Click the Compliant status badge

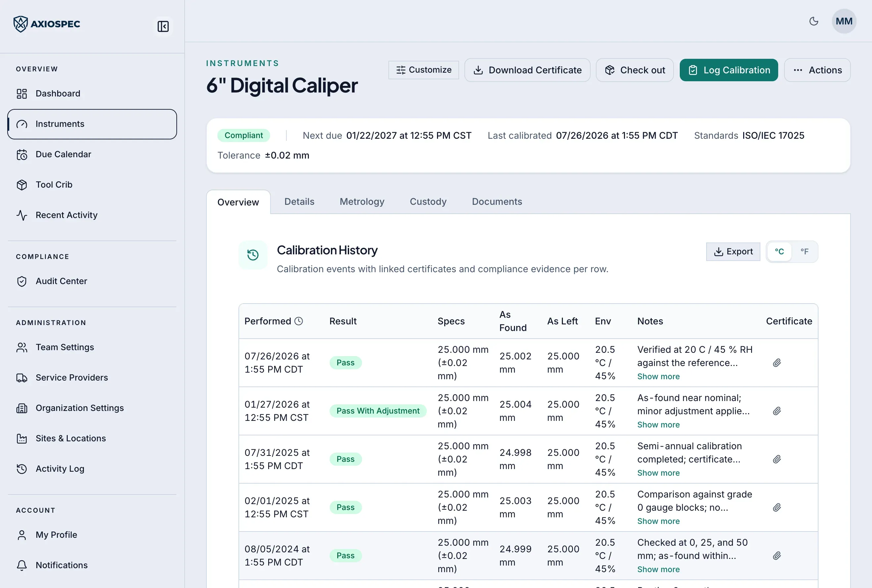(x=244, y=135)
